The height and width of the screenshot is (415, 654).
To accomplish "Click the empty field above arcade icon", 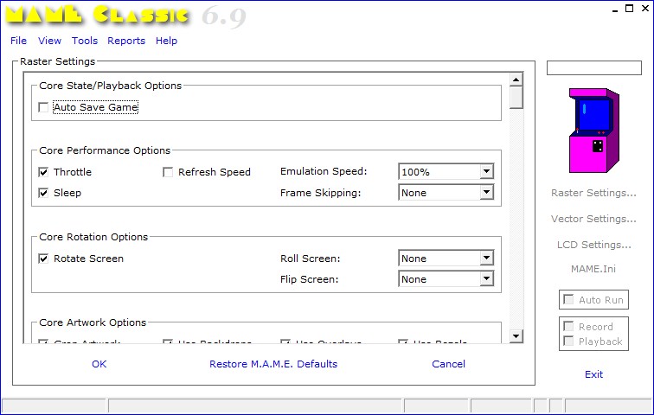I will (x=593, y=67).
